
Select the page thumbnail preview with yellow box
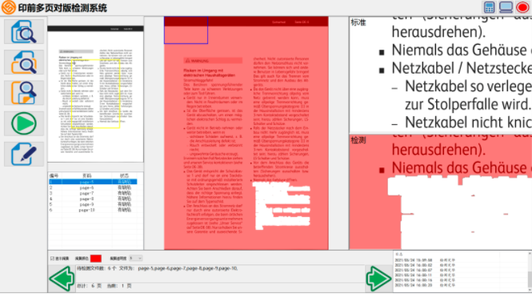(96, 94)
